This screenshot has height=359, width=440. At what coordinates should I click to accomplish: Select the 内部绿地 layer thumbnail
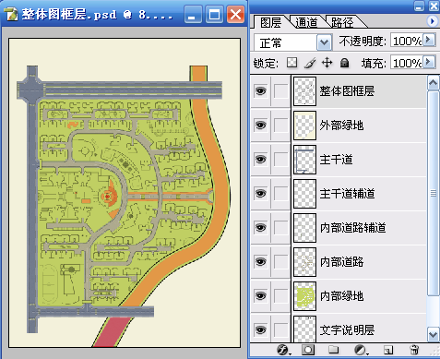[x=304, y=296]
